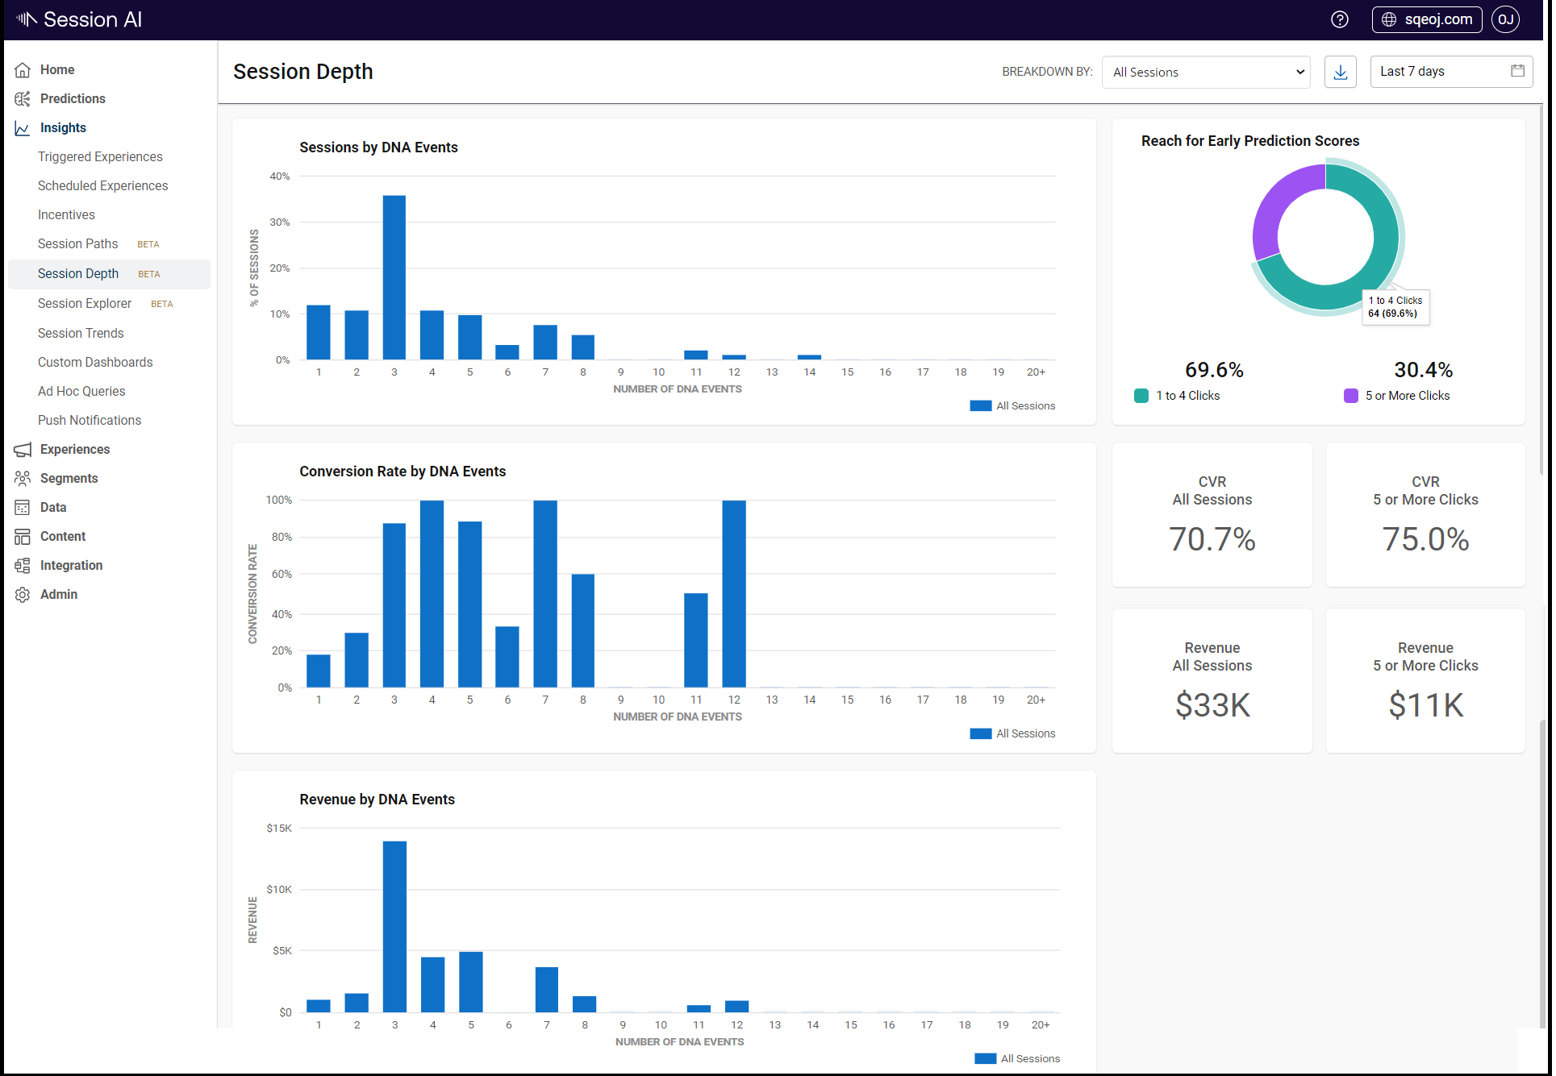Click the sqeoj.com site selector
This screenshot has height=1076, width=1556.
[x=1427, y=19]
